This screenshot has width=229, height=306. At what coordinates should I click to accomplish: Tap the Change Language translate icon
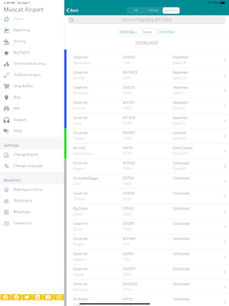point(6,166)
